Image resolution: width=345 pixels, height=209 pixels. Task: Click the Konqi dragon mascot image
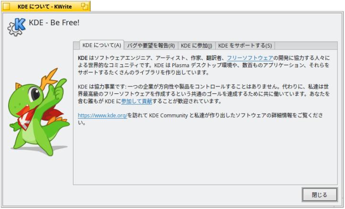click(x=39, y=112)
